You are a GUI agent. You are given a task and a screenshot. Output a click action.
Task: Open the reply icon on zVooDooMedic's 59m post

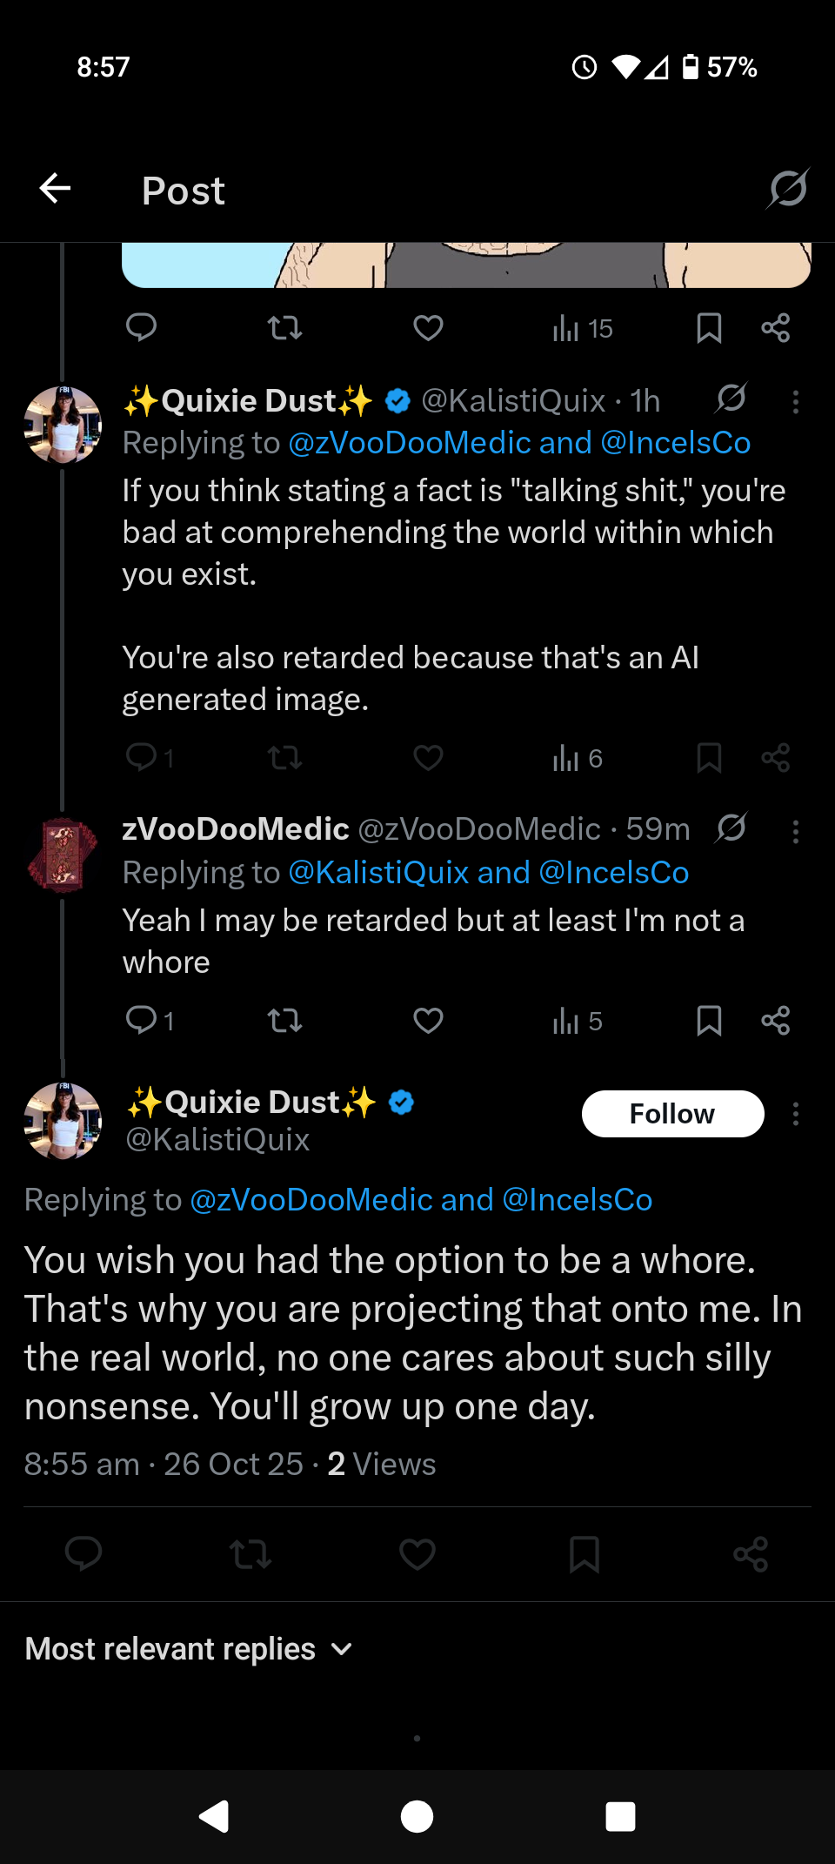tap(141, 1019)
